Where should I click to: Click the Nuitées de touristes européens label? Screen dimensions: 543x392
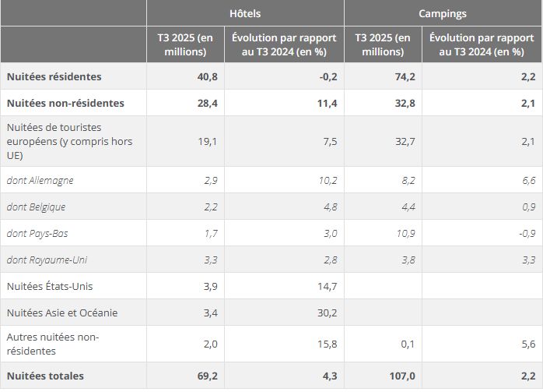tap(69, 141)
